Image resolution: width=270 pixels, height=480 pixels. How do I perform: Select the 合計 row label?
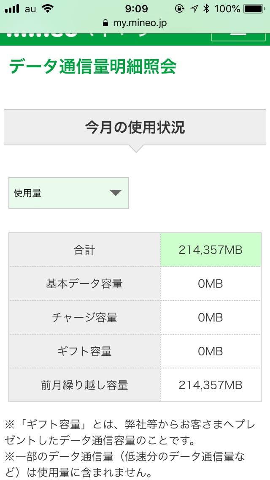[x=84, y=250]
